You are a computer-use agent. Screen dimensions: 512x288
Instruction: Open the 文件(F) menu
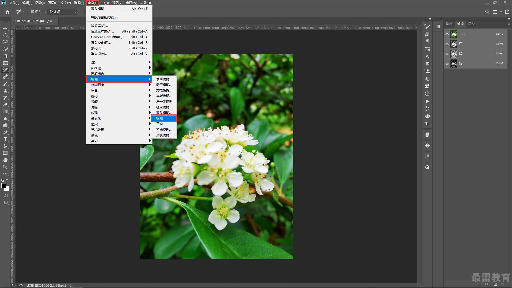[x=14, y=3]
